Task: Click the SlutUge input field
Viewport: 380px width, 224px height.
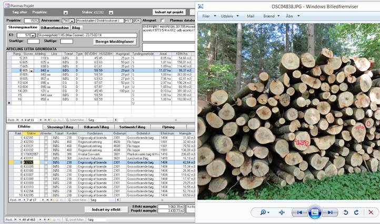Action: 67,41
